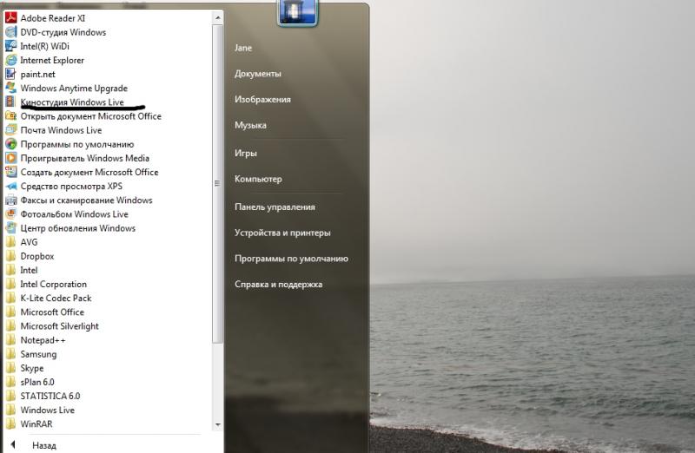695x453 pixels.
Task: Open Программы по умолчанию in right pane
Action: (x=291, y=258)
